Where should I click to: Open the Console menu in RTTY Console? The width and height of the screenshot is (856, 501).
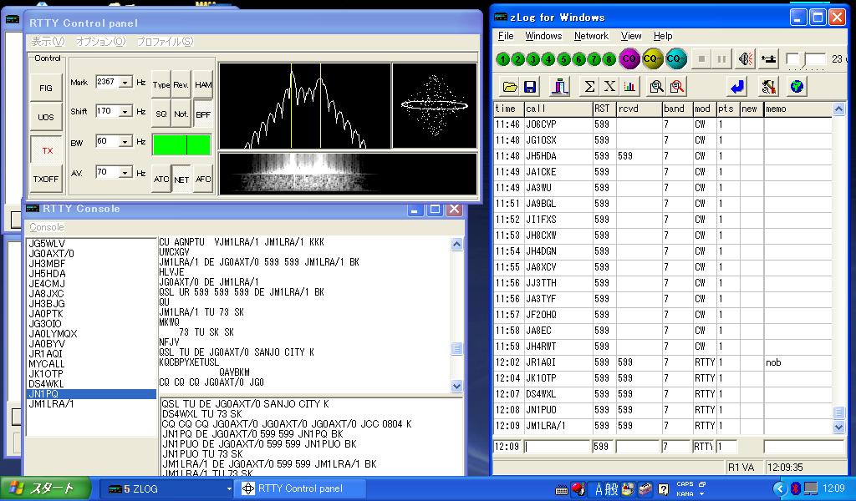tap(47, 227)
